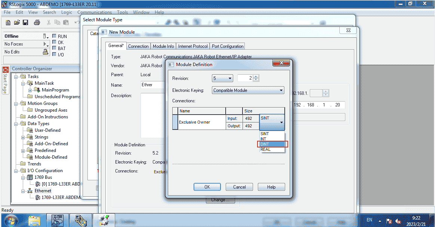435x227 pixels.
Task: Save the project with the floppy icon
Action: pyautogui.click(x=25, y=23)
